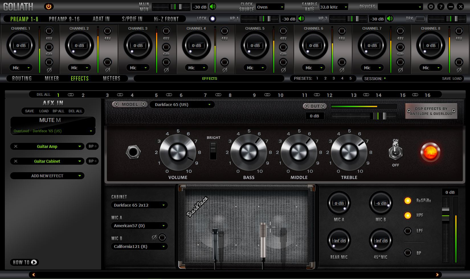Click the link icon between Channel 5 and 6

[283, 54]
